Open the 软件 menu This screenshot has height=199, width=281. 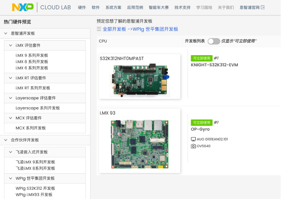96,7
